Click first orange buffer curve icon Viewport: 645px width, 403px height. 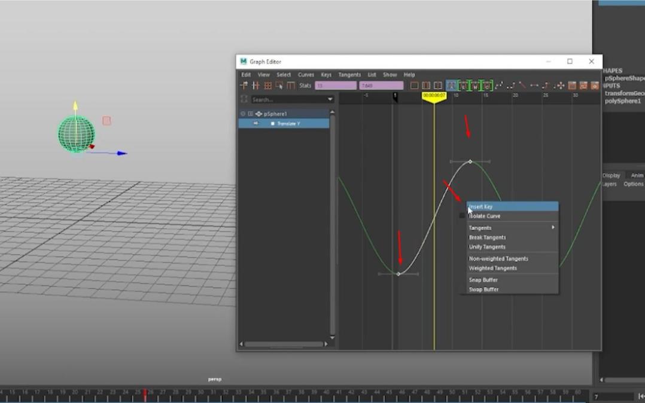point(572,86)
